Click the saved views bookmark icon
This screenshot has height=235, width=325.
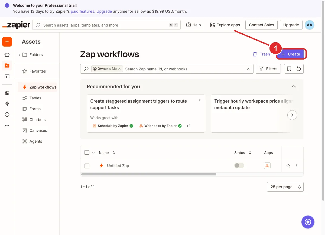click(x=289, y=69)
